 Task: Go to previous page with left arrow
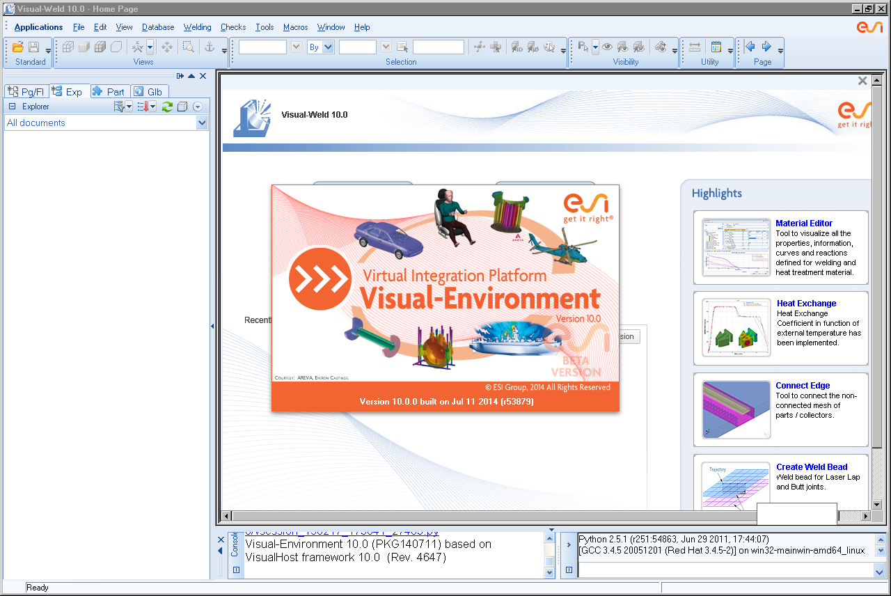[x=750, y=47]
